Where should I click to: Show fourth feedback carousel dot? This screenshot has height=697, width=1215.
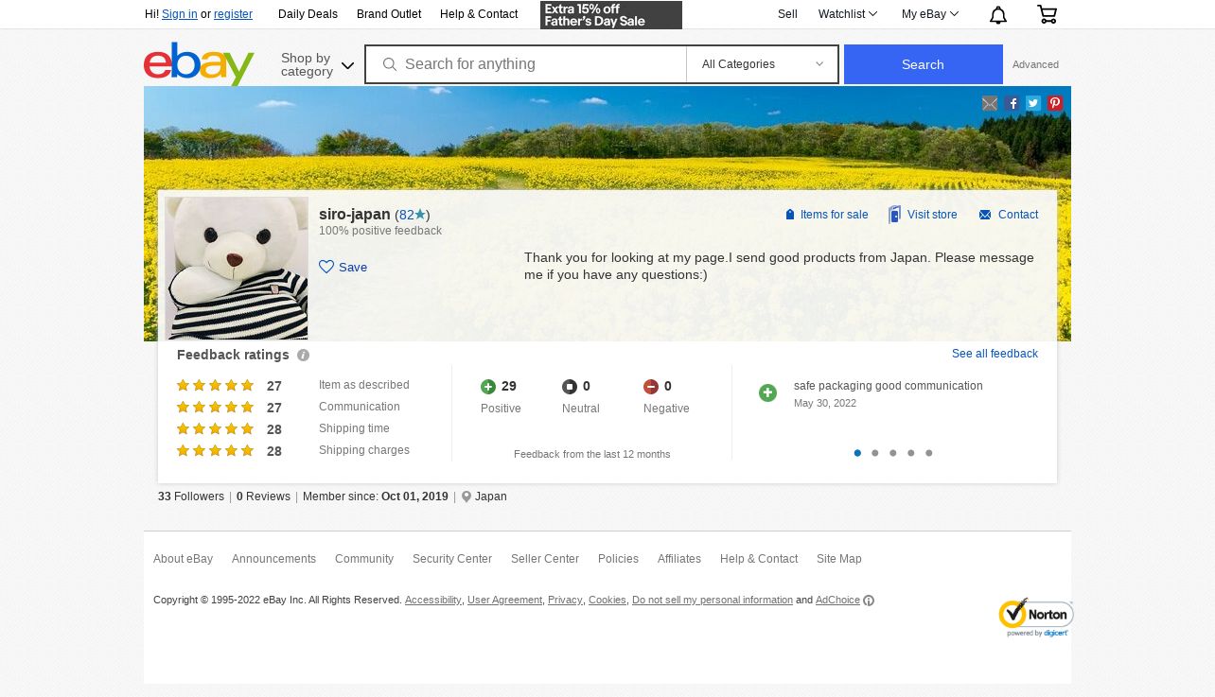(x=911, y=453)
